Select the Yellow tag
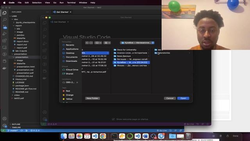The height and width of the screenshot is (141, 250). (69, 99)
